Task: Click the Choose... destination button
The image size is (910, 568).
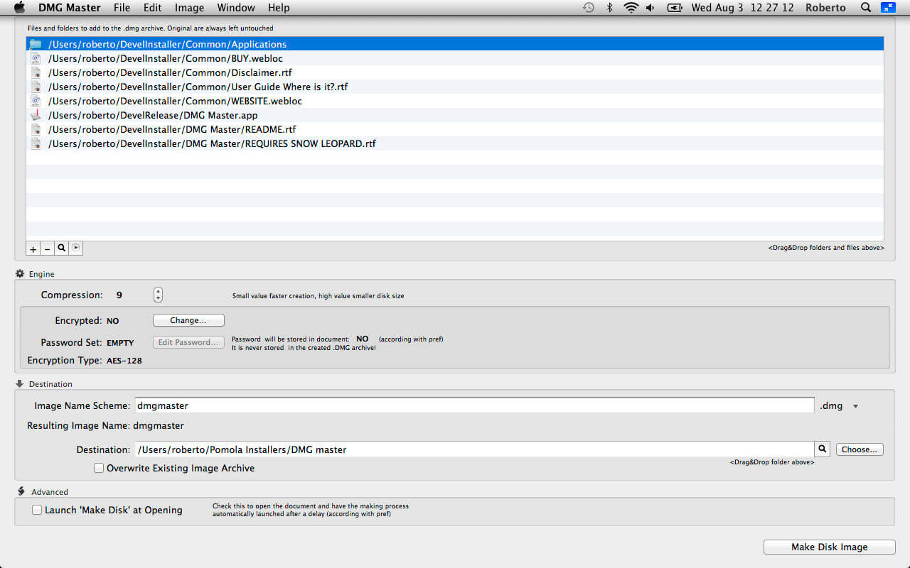Action: 860,449
